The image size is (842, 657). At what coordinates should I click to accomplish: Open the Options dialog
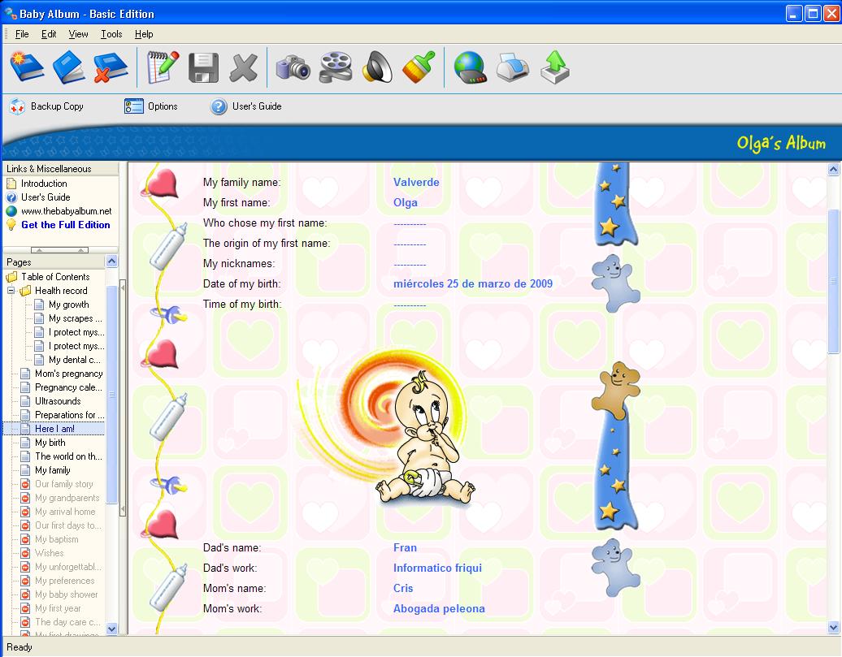[151, 106]
